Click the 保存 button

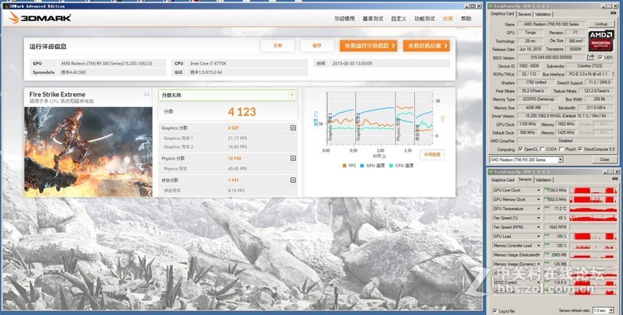317,46
